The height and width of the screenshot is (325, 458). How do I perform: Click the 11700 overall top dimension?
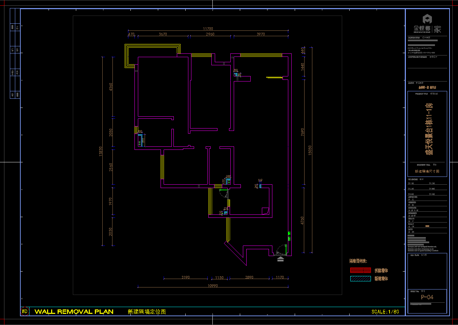pyautogui.click(x=208, y=29)
